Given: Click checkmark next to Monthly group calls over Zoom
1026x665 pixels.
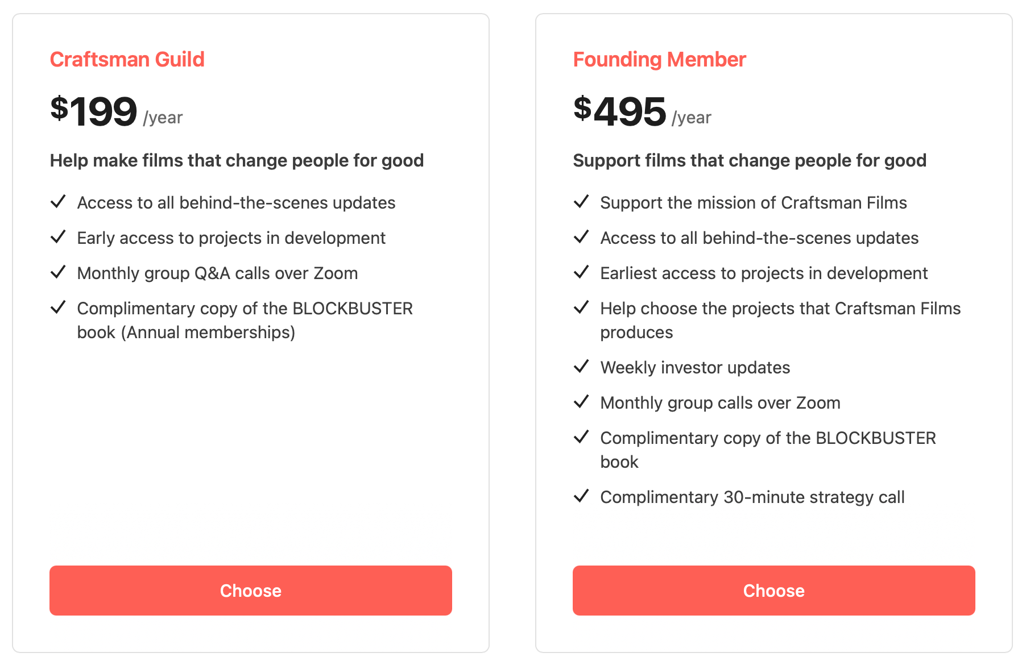Looking at the screenshot, I should (581, 402).
